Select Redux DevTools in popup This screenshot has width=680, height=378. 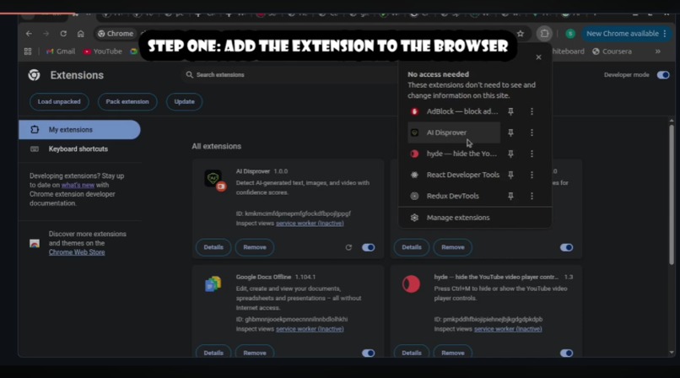coord(454,196)
